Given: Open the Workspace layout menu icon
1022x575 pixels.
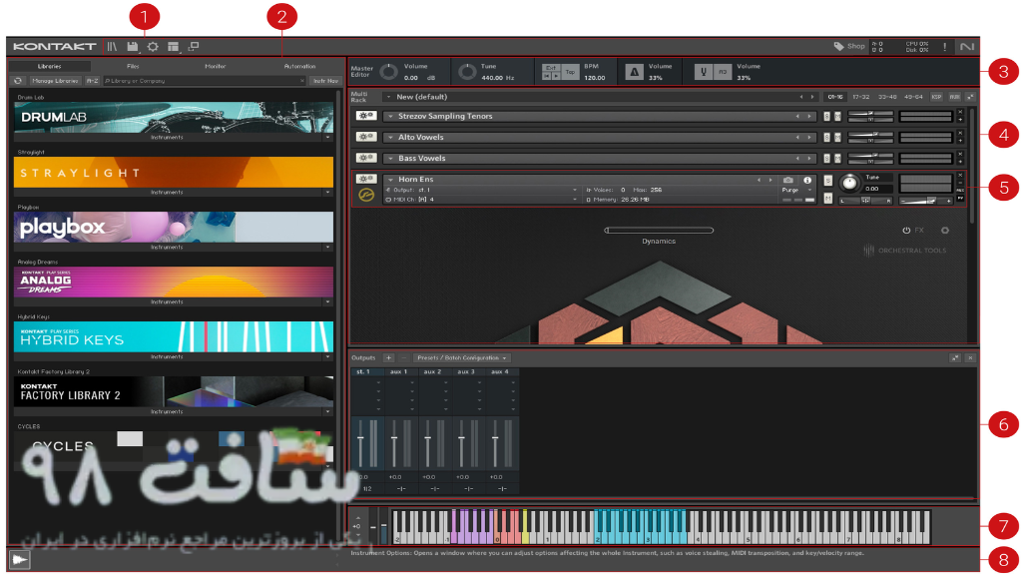Looking at the screenshot, I should [x=173, y=46].
